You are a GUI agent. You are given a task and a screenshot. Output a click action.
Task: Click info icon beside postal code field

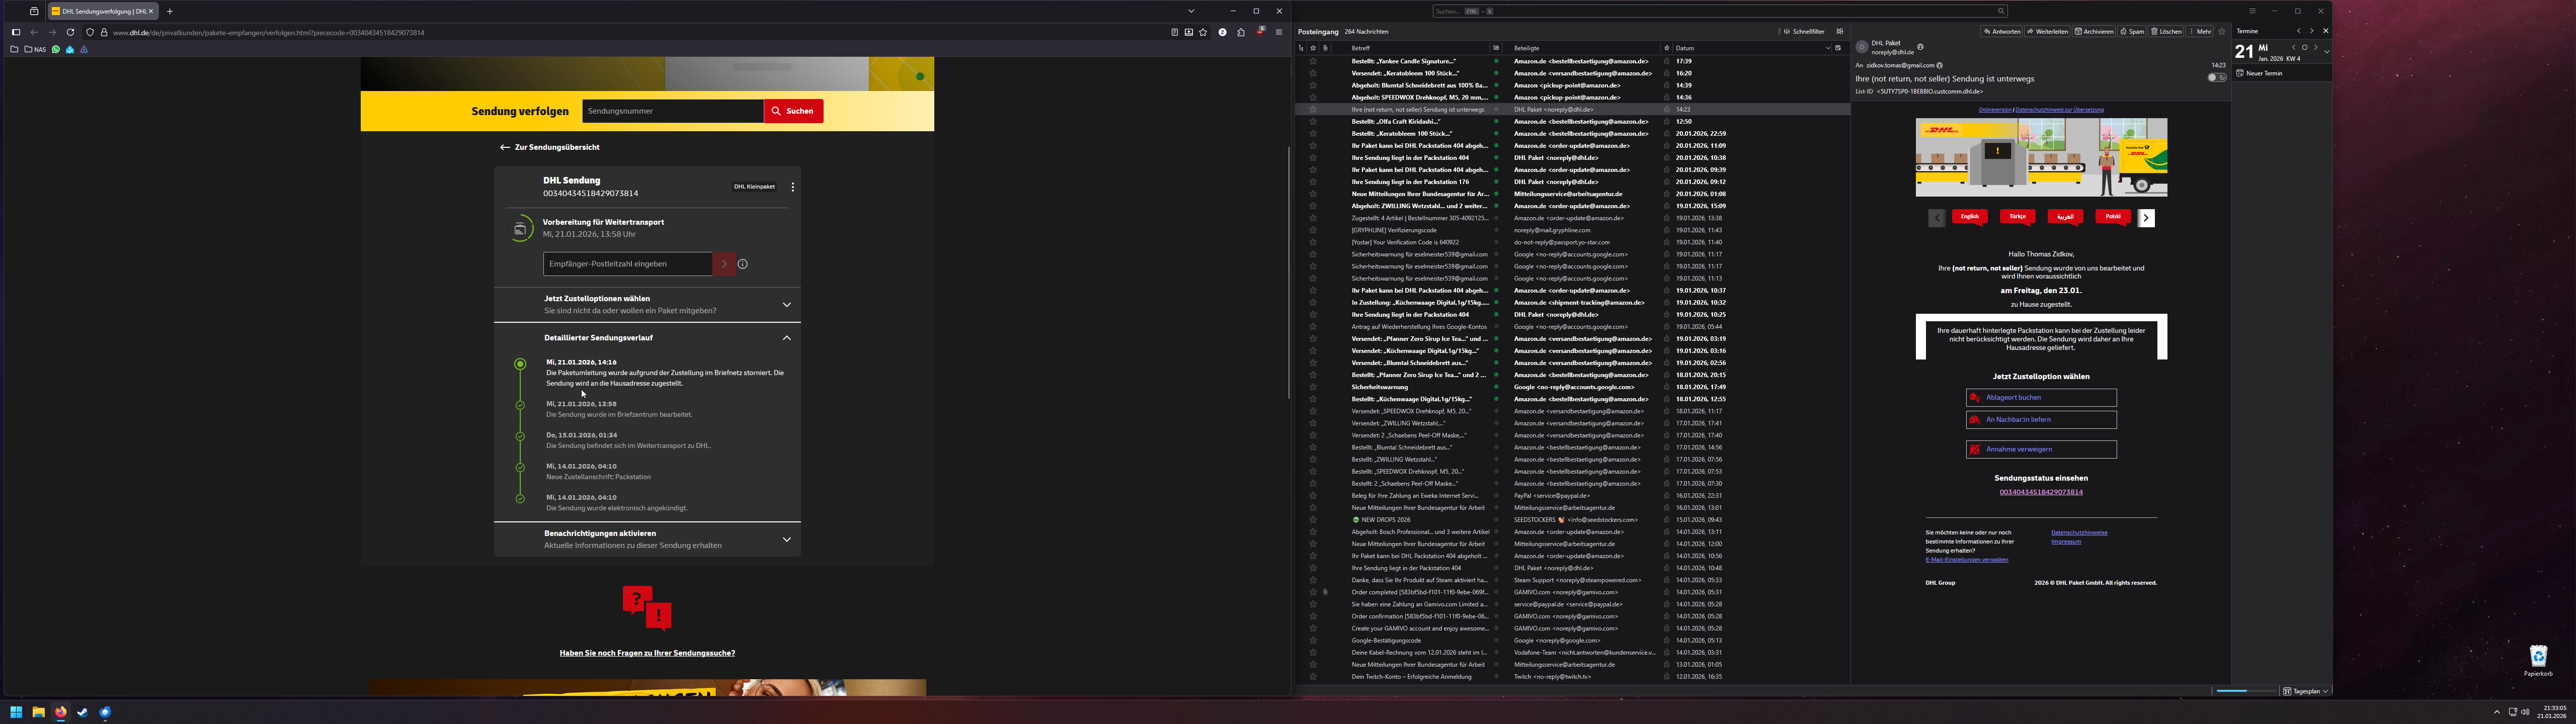pos(743,264)
